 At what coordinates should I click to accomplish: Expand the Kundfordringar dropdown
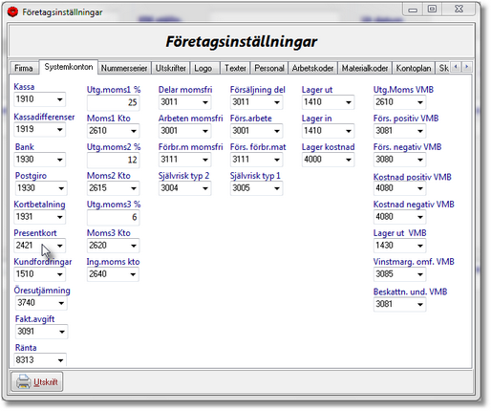click(x=60, y=274)
